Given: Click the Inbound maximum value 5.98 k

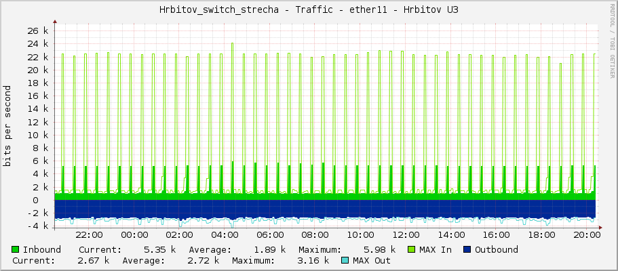Looking at the screenshot, I should [x=379, y=249].
